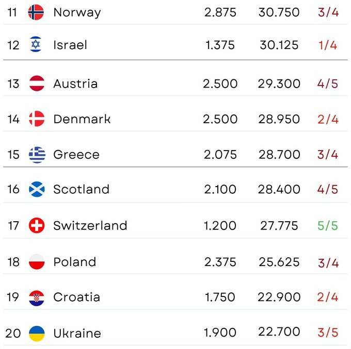The image size is (351, 349).
Task: Open the Switzerland country link
Action: [90, 225]
